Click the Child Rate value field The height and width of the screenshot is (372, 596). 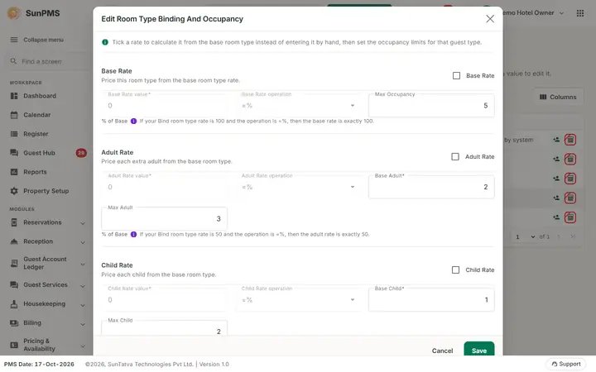(x=164, y=299)
